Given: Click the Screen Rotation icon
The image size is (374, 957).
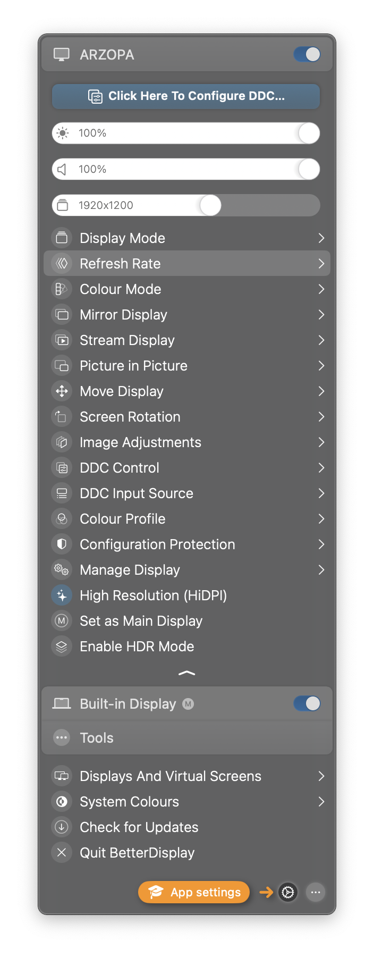Looking at the screenshot, I should [62, 417].
